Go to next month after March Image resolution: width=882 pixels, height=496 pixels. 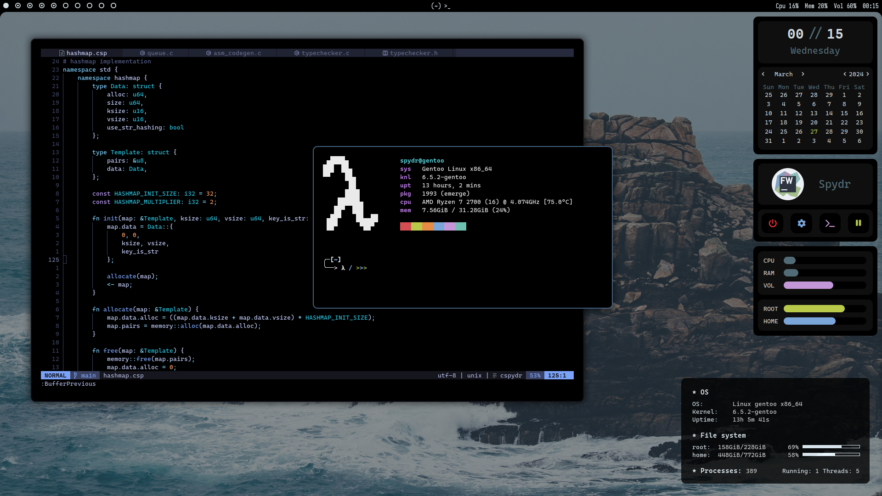[x=803, y=74]
